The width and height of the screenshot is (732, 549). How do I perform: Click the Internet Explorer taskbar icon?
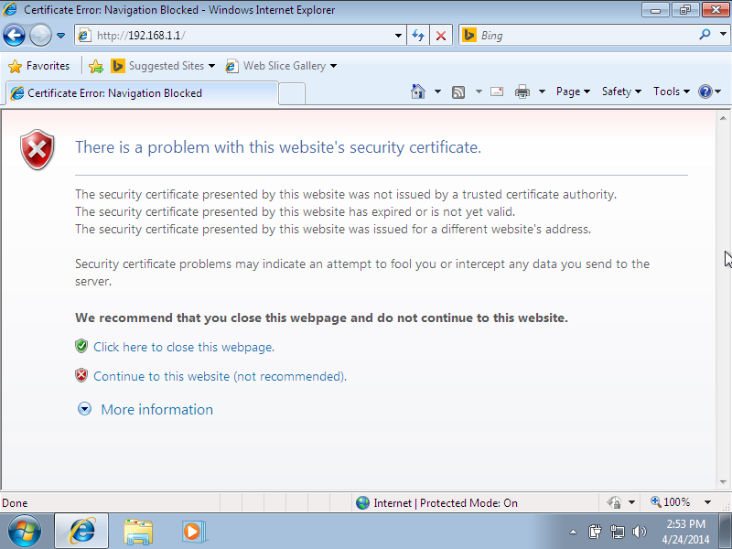tap(82, 532)
